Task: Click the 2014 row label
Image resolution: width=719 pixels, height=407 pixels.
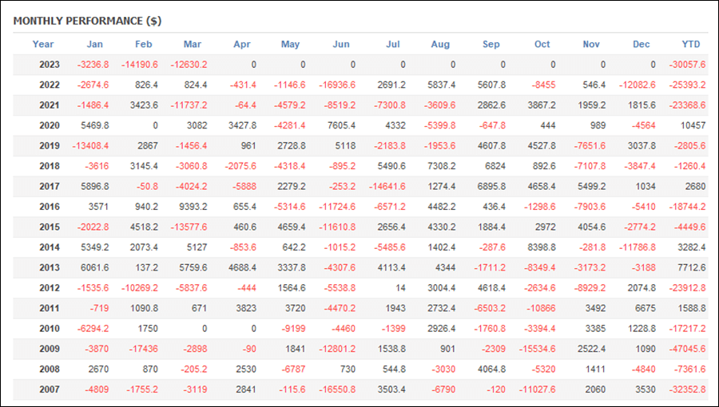Action: tap(50, 247)
